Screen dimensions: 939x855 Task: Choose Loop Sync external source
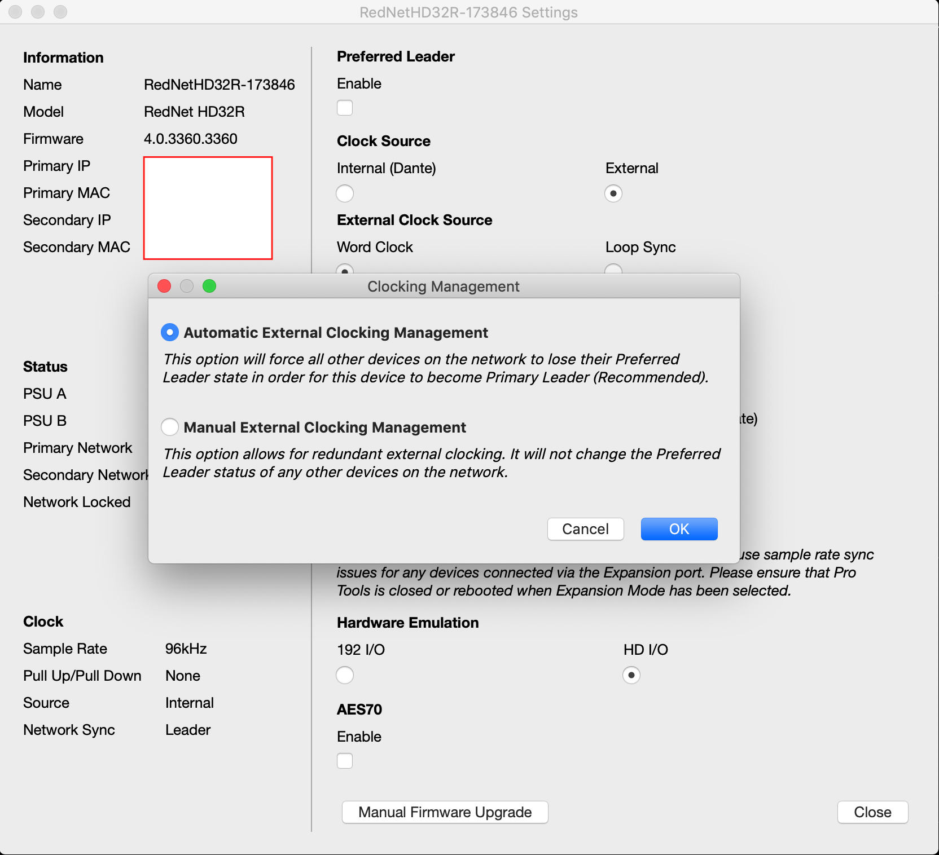point(613,269)
